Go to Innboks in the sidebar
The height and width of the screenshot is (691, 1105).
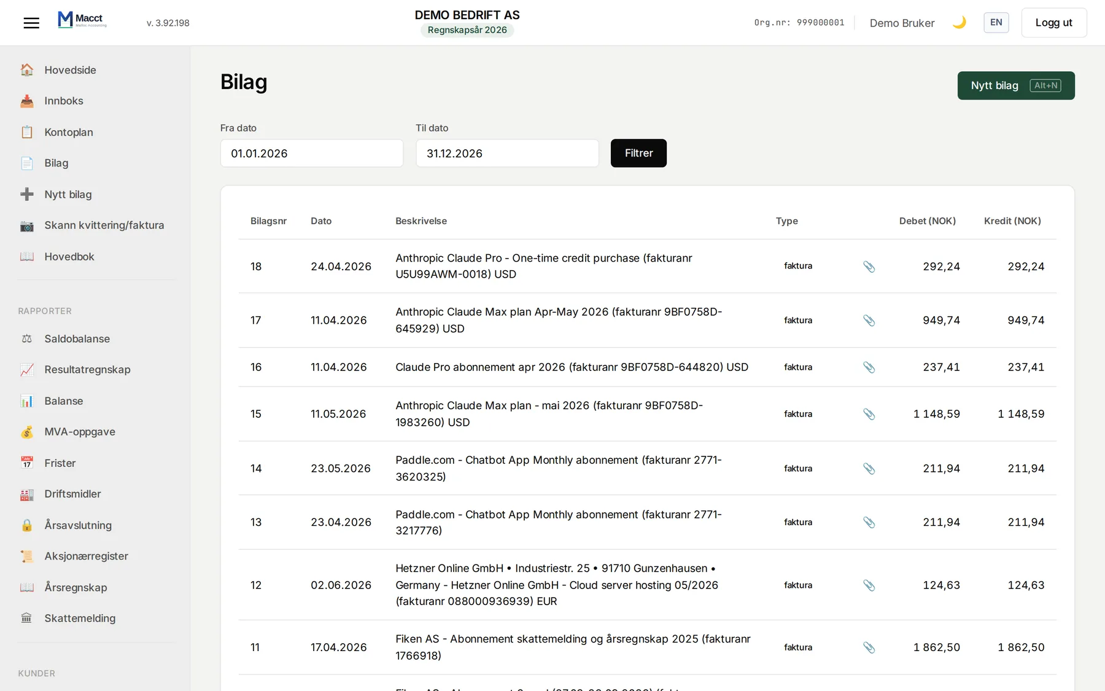click(64, 101)
